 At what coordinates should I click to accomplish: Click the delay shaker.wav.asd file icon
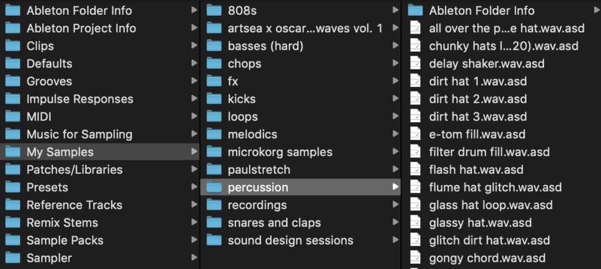[x=416, y=63]
